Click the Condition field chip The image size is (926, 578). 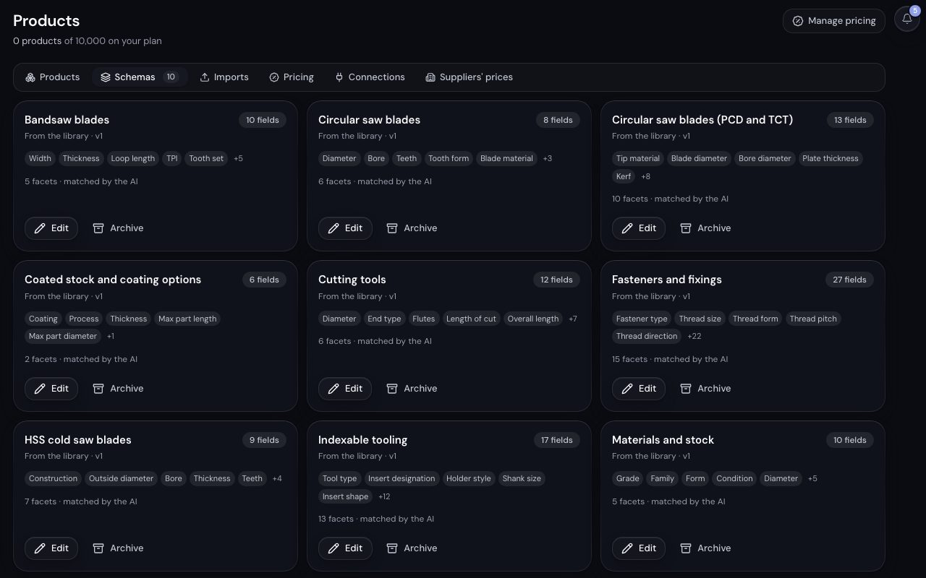(734, 478)
